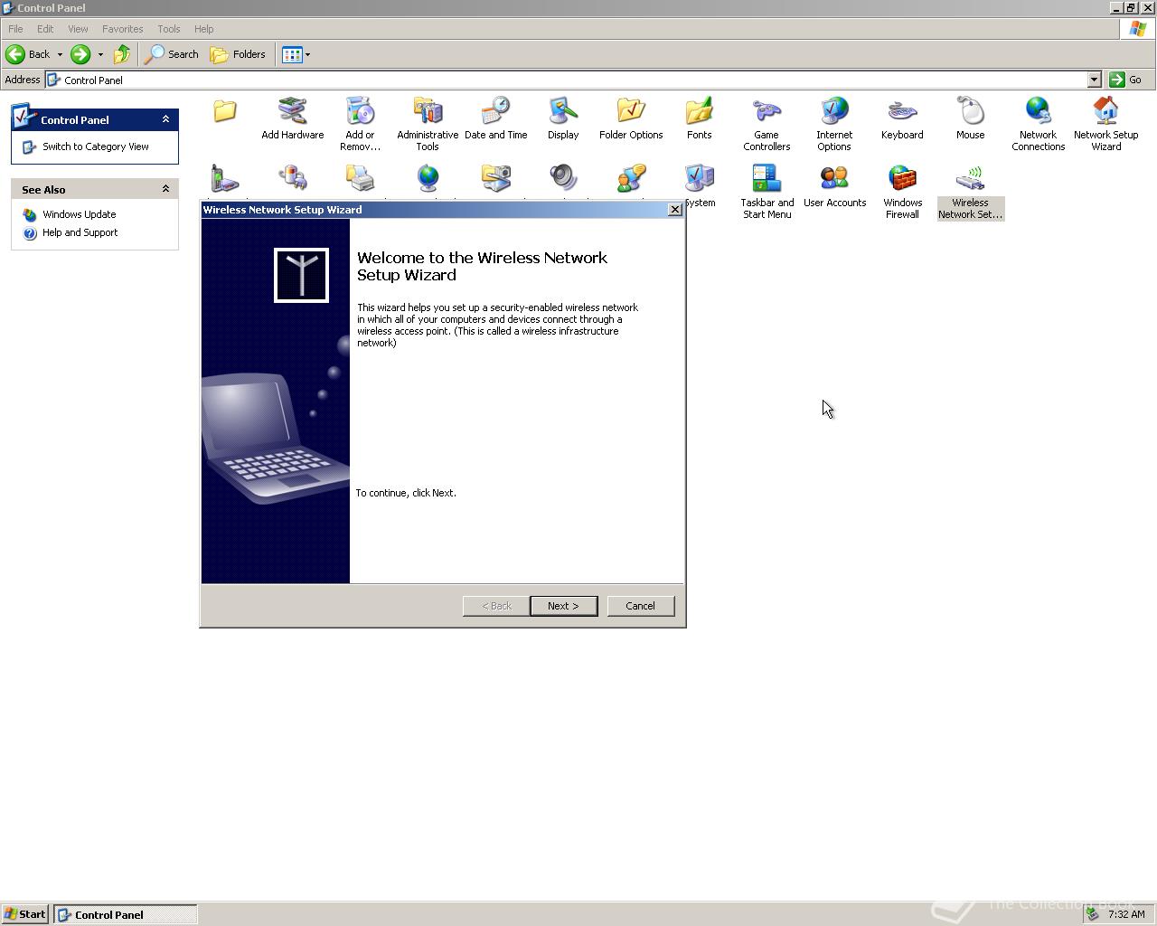Screen dimensions: 1157x926
Task: Open the Power Options plug icon
Action: 292,179
